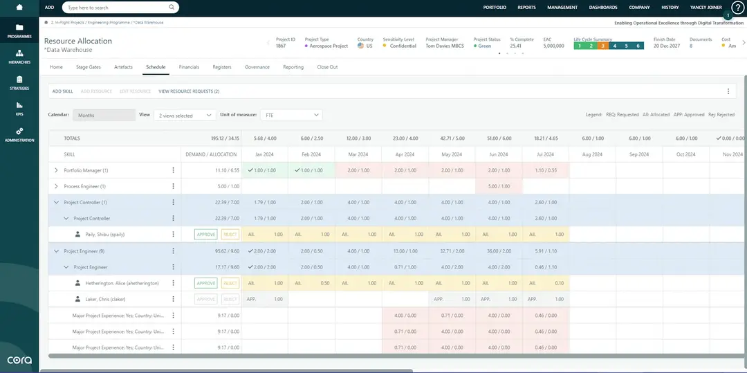Click the Home icon in the sidebar

[x=19, y=8]
